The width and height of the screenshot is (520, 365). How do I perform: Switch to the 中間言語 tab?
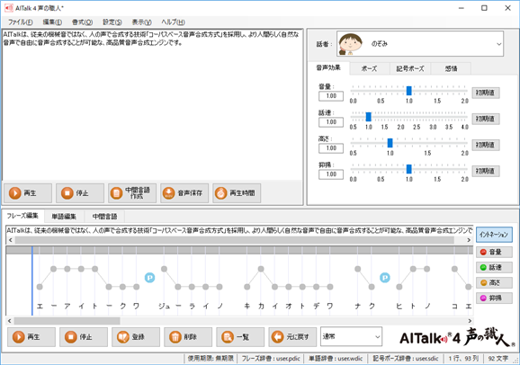pyautogui.click(x=104, y=217)
